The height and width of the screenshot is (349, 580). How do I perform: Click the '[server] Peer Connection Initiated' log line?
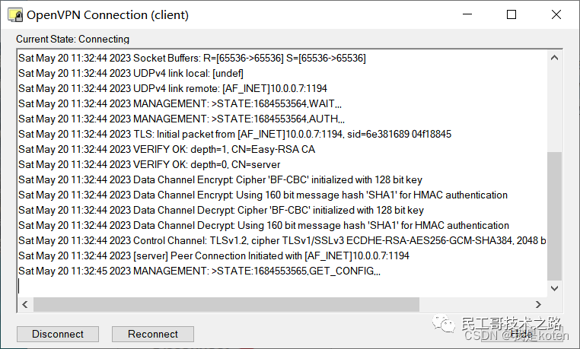pyautogui.click(x=213, y=255)
